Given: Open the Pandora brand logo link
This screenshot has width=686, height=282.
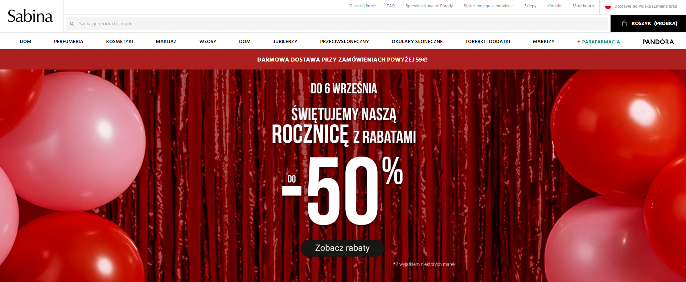Looking at the screenshot, I should (658, 42).
